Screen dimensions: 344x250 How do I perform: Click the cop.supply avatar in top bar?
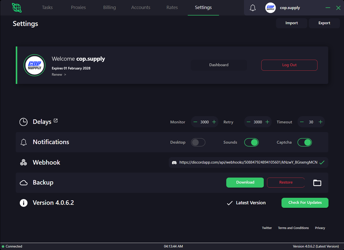pyautogui.click(x=270, y=8)
